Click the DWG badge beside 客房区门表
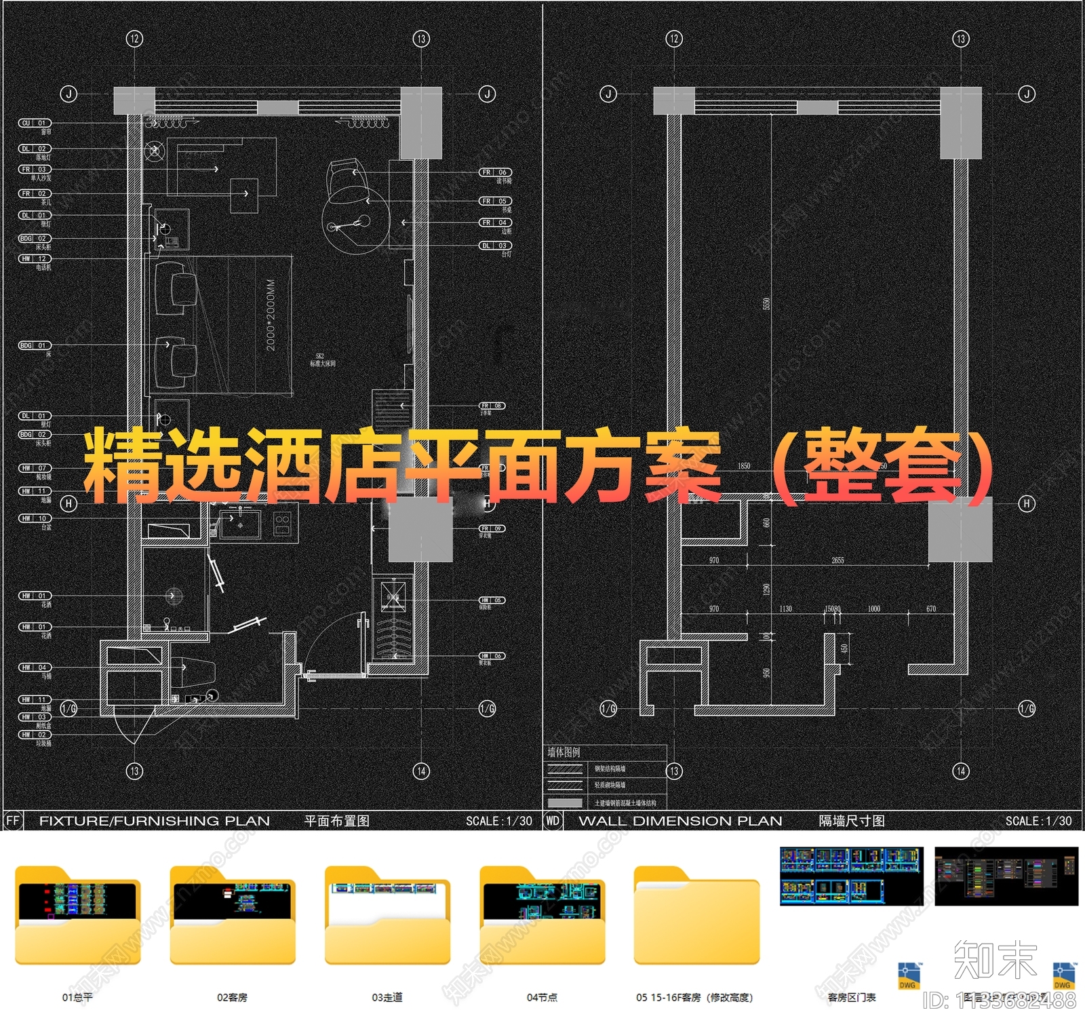 pos(909,976)
